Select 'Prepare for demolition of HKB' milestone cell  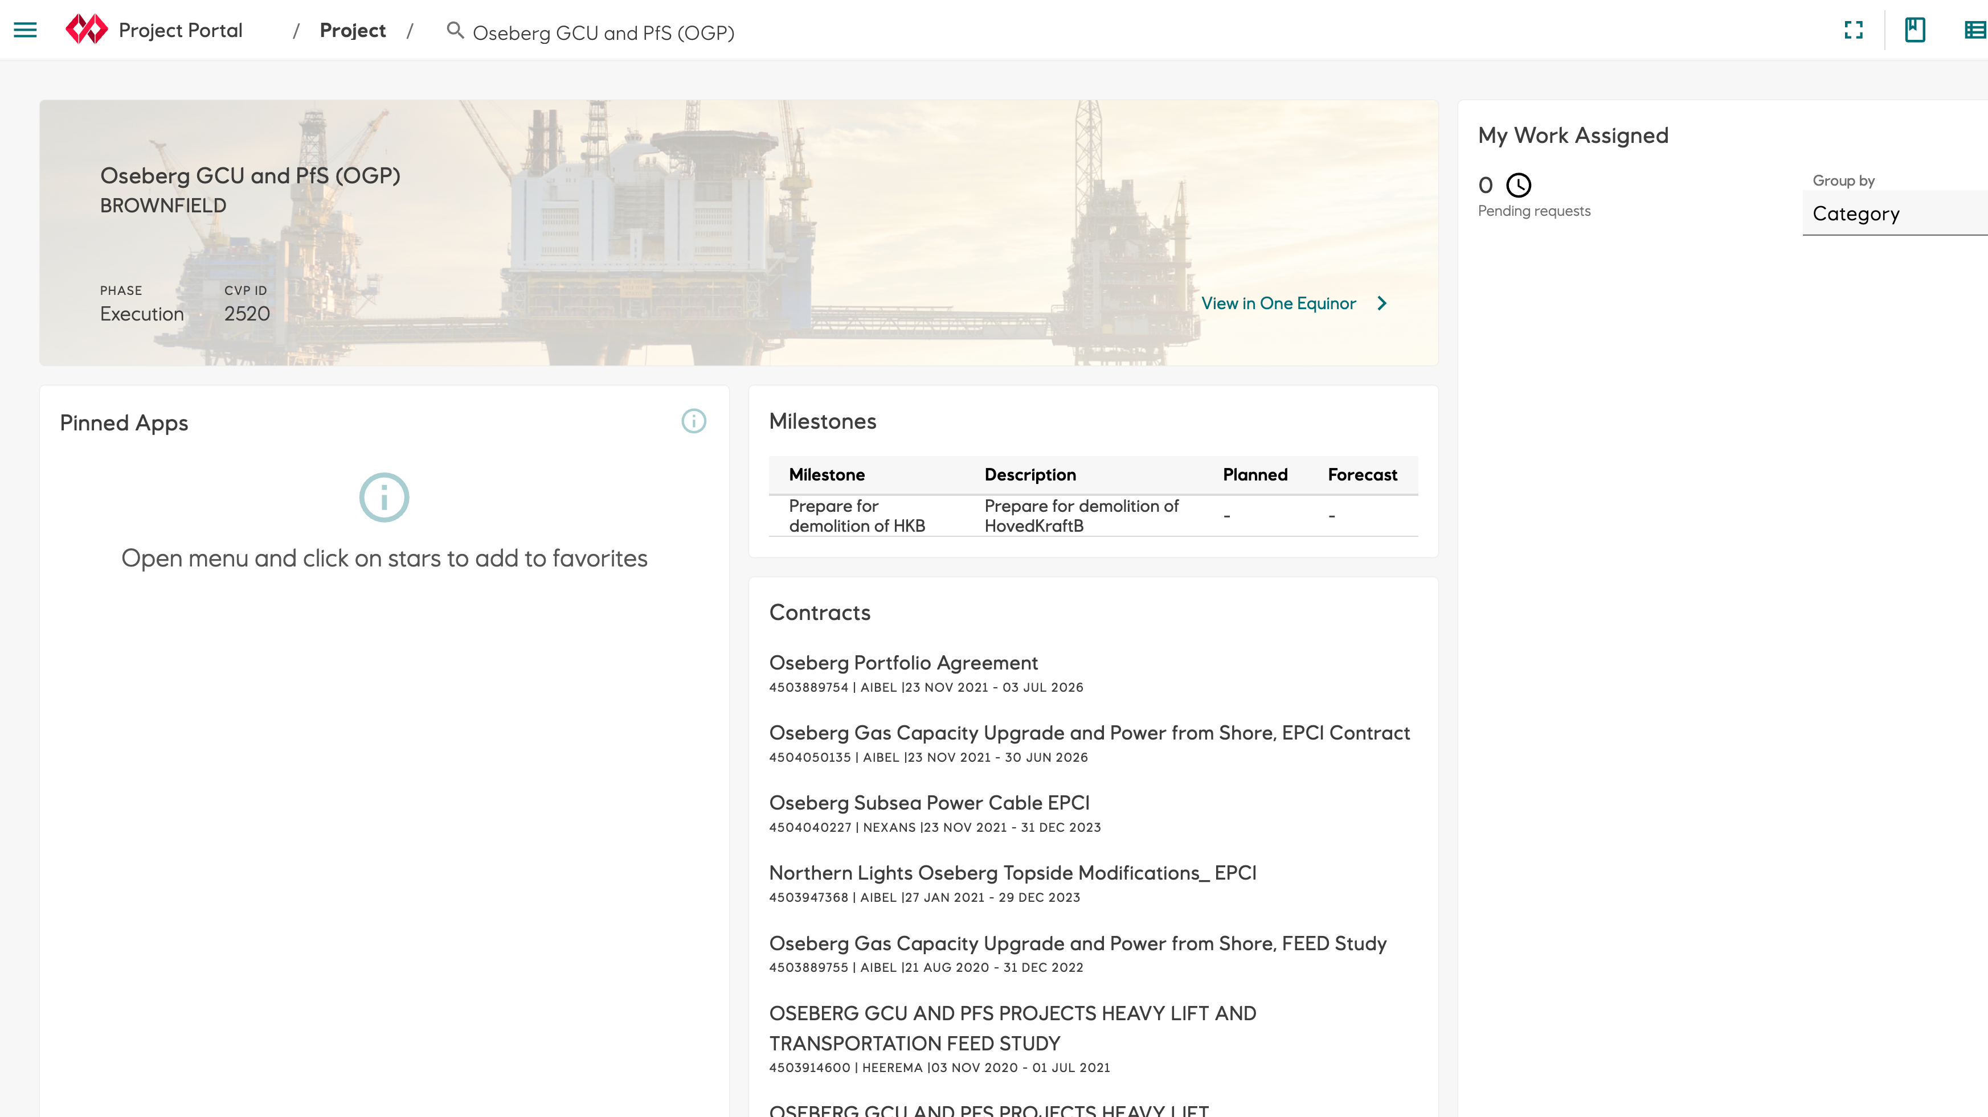(857, 515)
